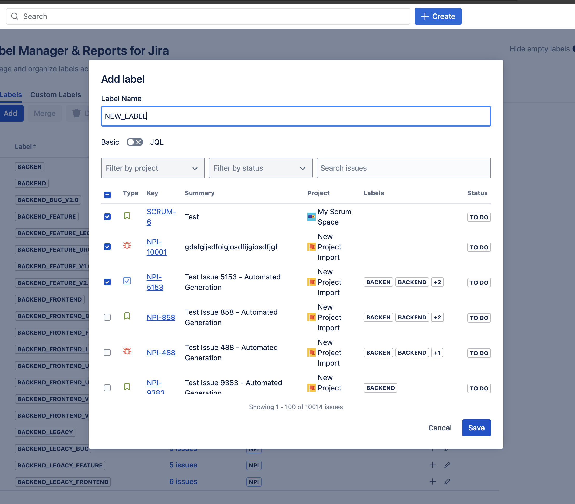The height and width of the screenshot is (504, 575).
Task: Click the Create button
Action: (x=438, y=16)
